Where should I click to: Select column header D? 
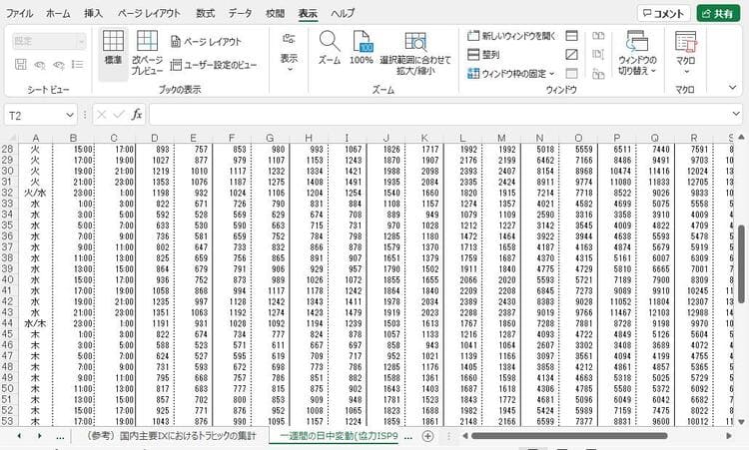click(154, 138)
